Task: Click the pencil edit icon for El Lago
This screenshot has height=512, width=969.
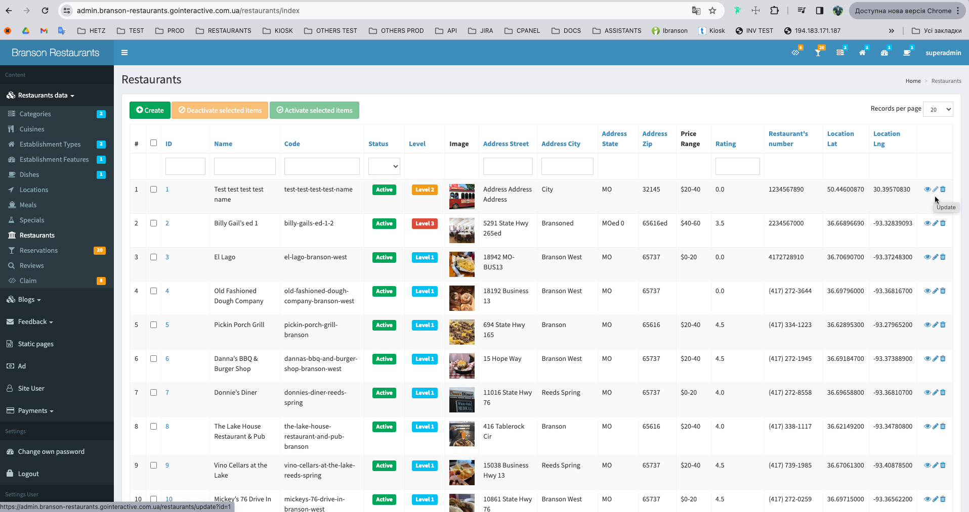Action: (935, 257)
